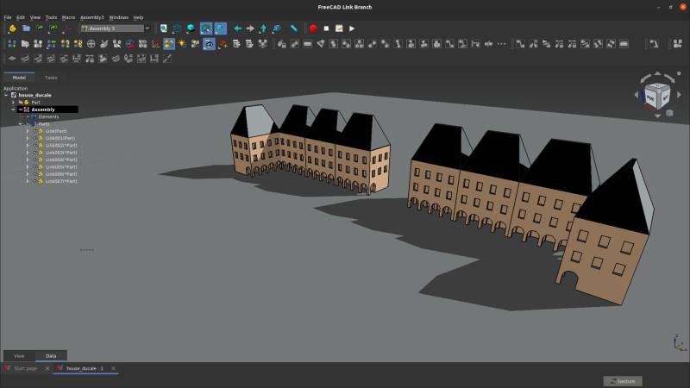Switch to the Model tab
The width and height of the screenshot is (690, 388).
pos(19,78)
